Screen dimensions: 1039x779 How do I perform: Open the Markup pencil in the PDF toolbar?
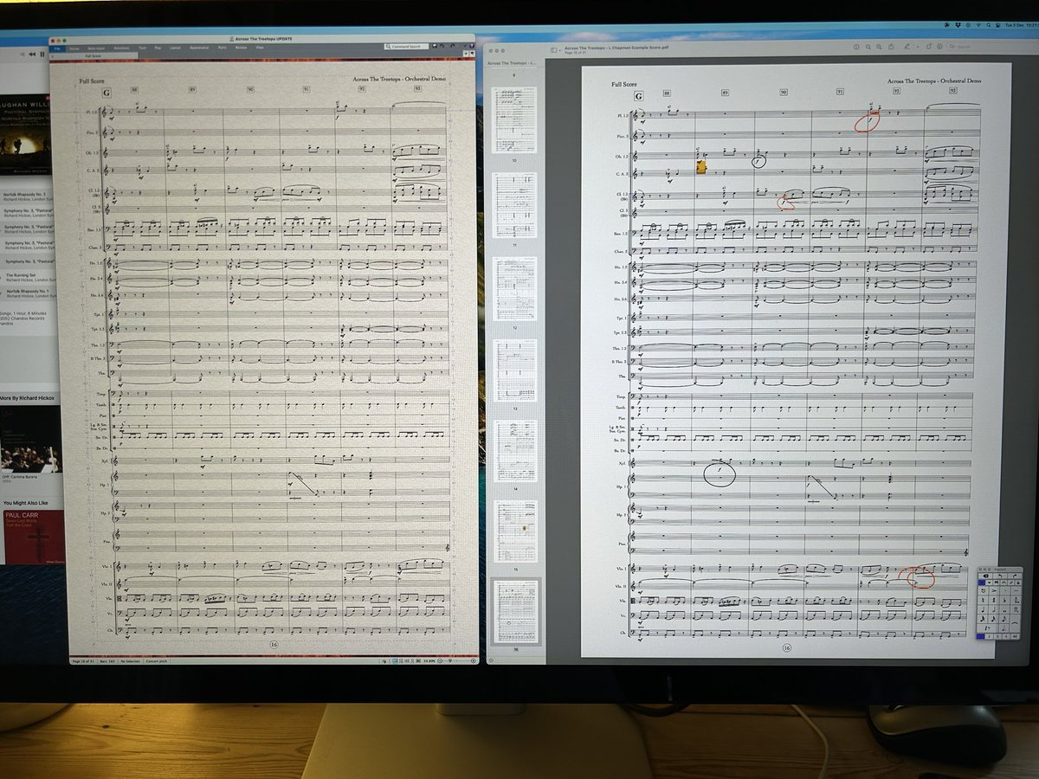[907, 47]
